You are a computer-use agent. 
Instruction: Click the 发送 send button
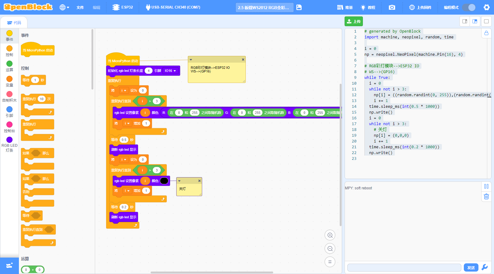point(471,268)
